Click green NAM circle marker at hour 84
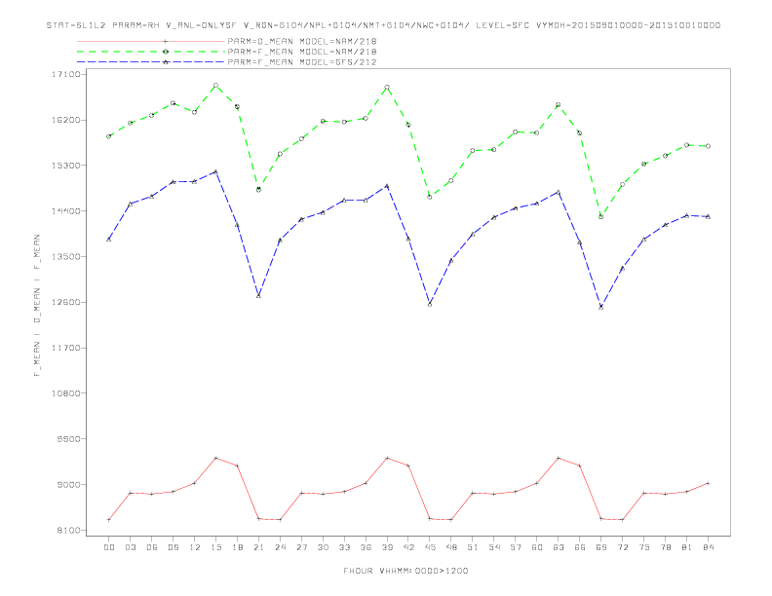 (708, 146)
